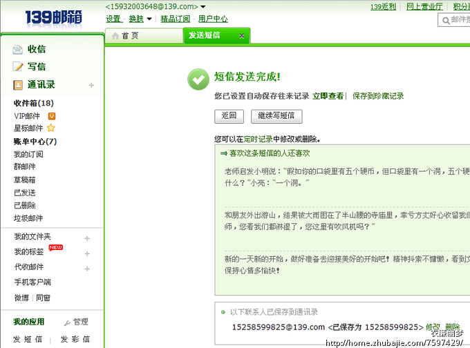This screenshot has width=470, height=348.
Task: Select the 发送短信 tab
Action: click(x=216, y=36)
